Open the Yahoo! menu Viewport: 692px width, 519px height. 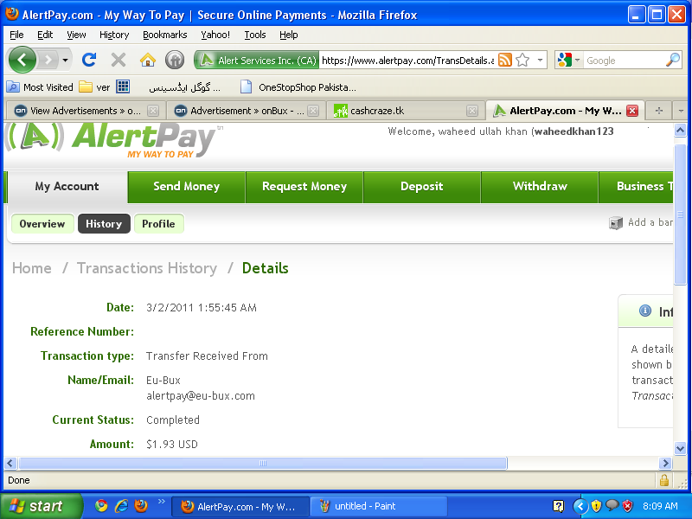pyautogui.click(x=215, y=35)
